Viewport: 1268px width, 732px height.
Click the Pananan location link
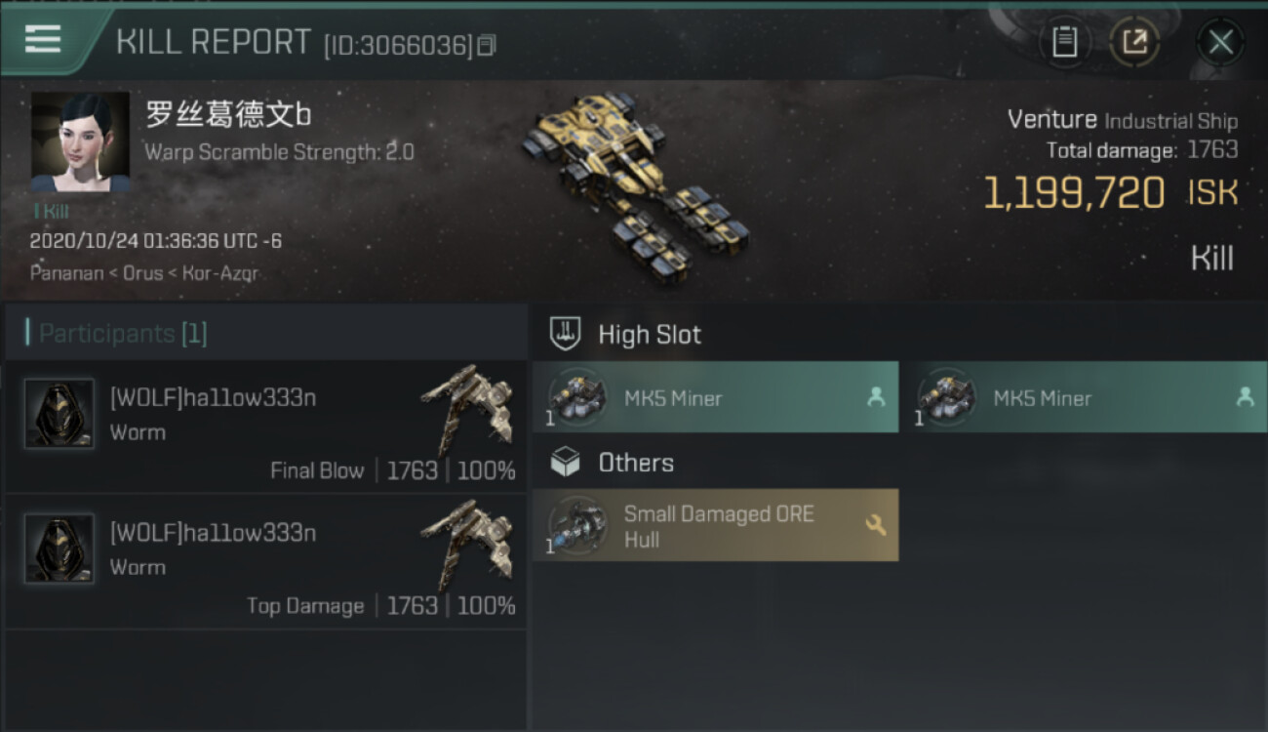[x=67, y=272]
